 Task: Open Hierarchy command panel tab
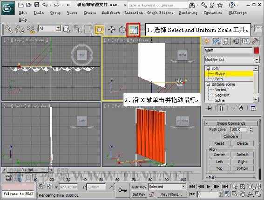coord(226,41)
